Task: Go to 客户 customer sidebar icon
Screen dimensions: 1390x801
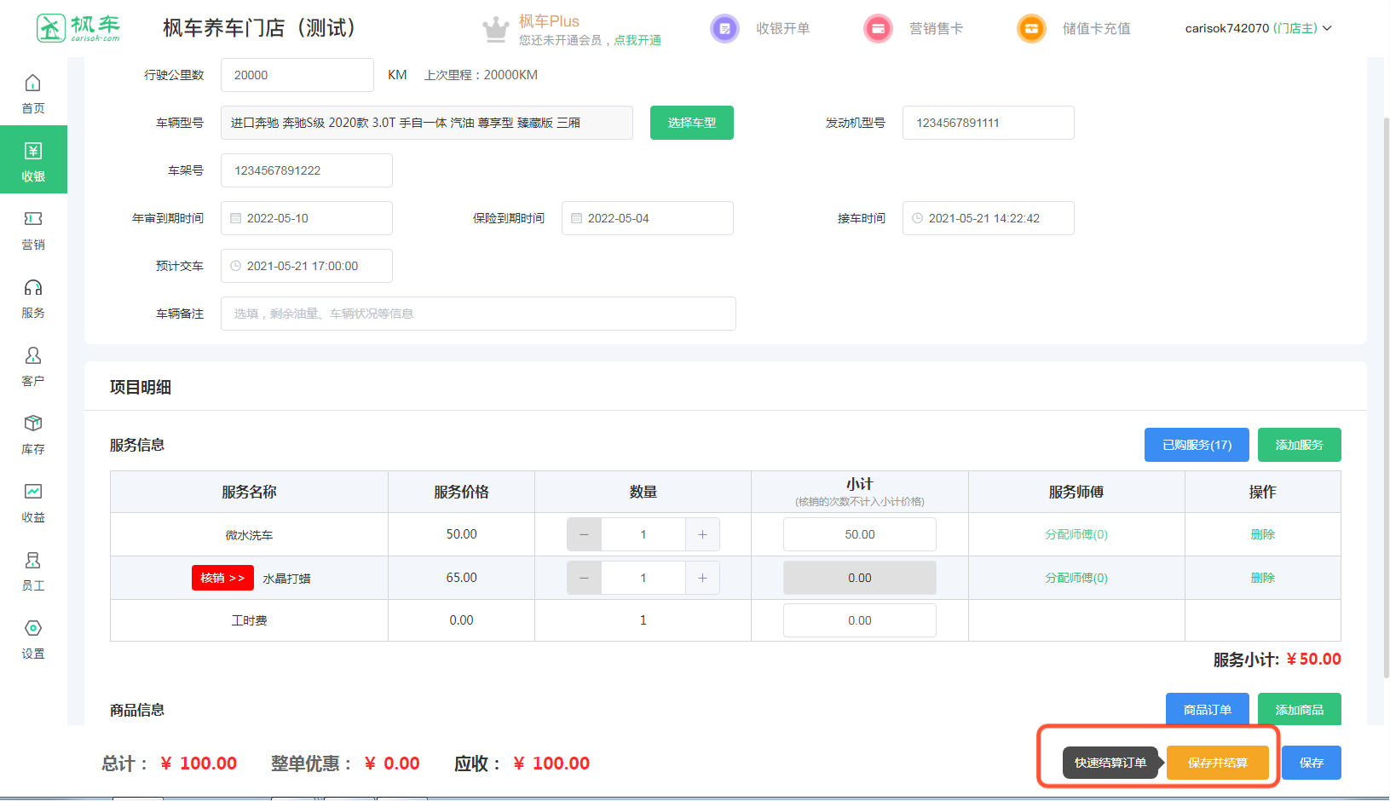Action: 32,356
